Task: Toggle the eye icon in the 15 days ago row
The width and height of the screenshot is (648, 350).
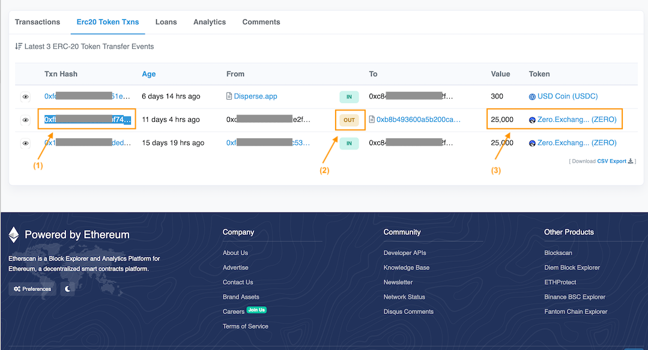Action: tap(26, 143)
